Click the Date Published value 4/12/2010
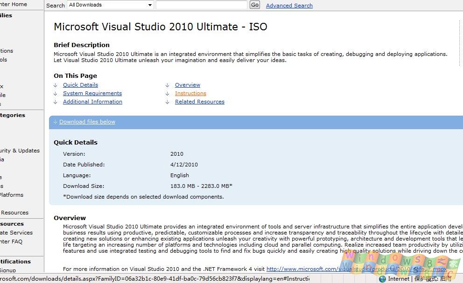 tap(184, 165)
